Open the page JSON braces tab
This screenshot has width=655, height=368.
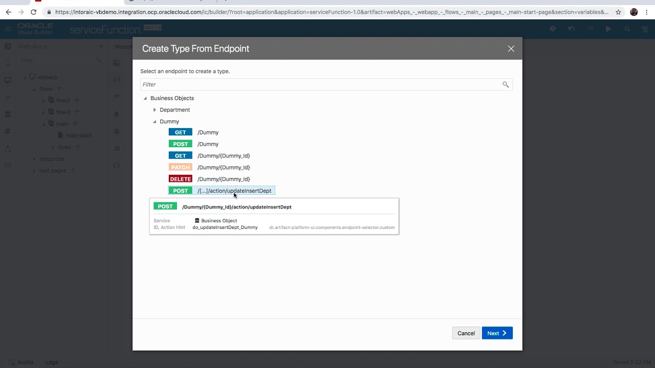coord(117,166)
